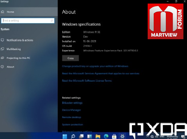Viewport: 187px width, 139px height.
Task: Copy the Windows specifications
Action: click(x=70, y=58)
